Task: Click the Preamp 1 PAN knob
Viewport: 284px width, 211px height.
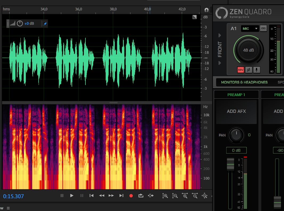Action: pyautogui.click(x=236, y=135)
